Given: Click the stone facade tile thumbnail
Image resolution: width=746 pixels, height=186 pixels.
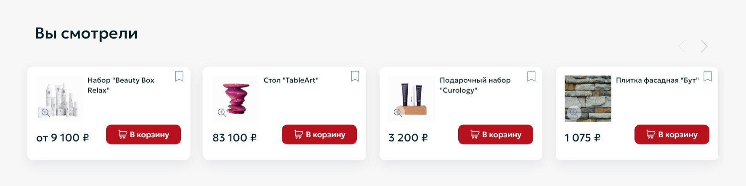Looking at the screenshot, I should [588, 94].
